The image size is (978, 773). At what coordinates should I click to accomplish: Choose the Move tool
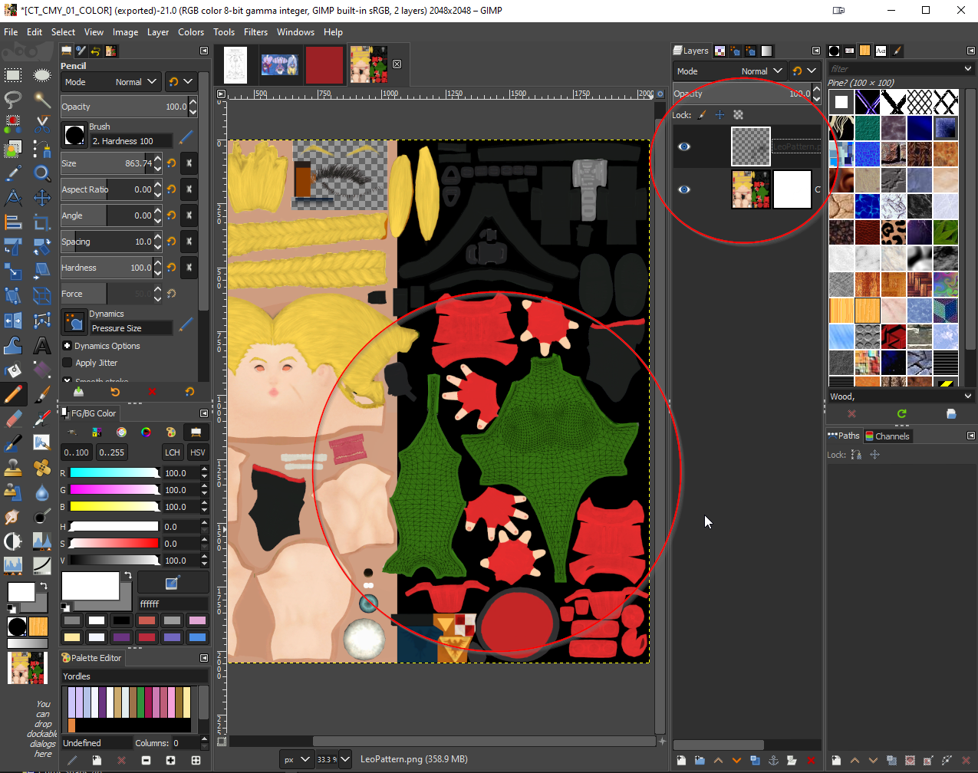click(42, 198)
